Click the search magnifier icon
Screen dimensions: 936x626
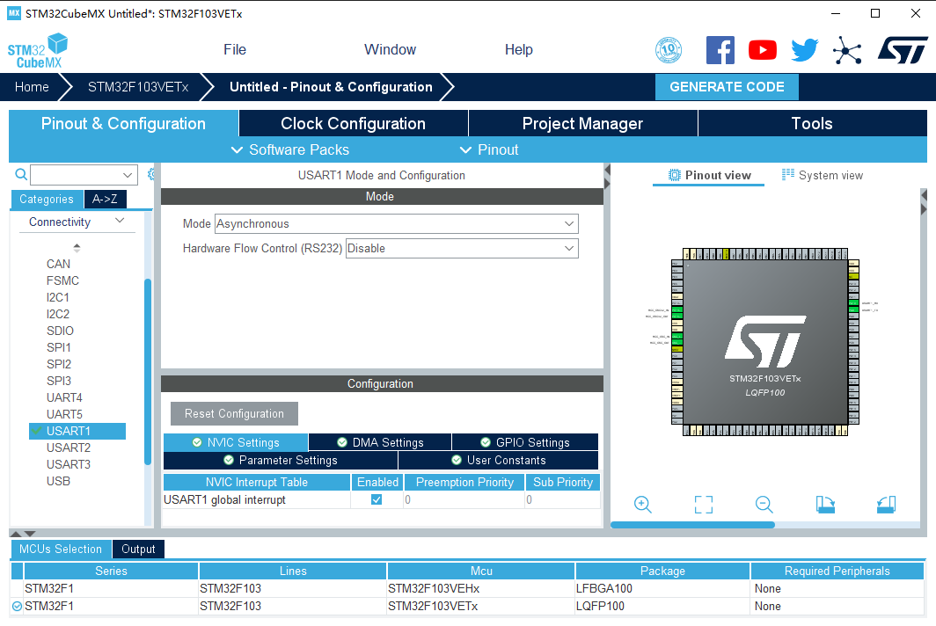[21, 174]
